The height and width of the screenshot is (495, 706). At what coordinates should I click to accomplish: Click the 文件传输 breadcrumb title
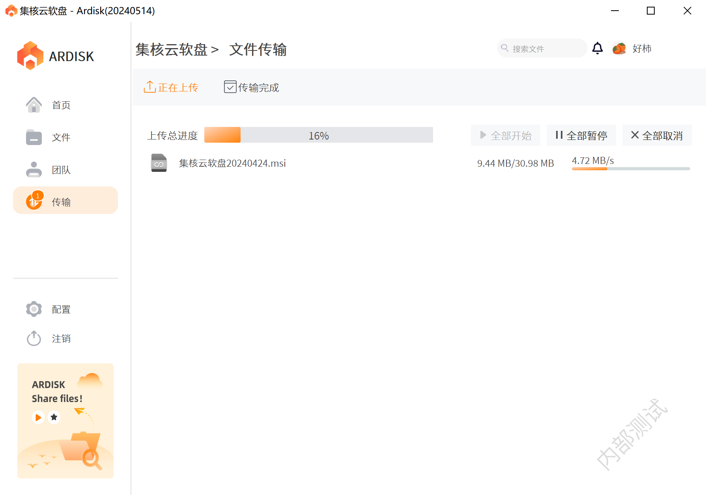[x=258, y=50]
